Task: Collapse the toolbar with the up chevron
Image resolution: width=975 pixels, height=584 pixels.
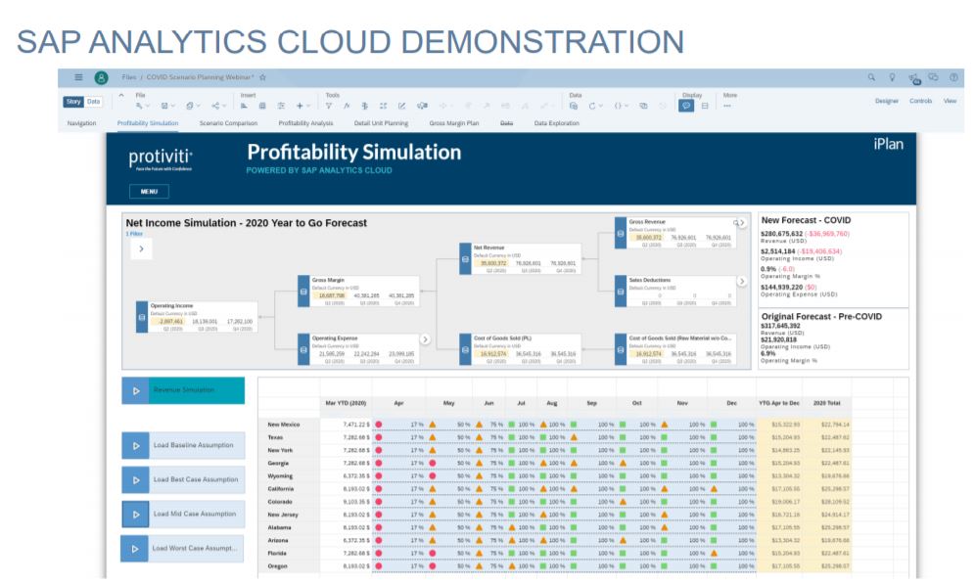Action: tap(121, 93)
